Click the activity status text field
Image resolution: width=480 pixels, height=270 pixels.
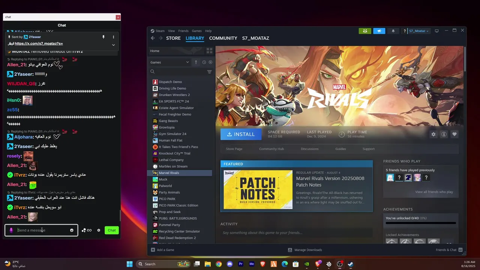pos(296,233)
